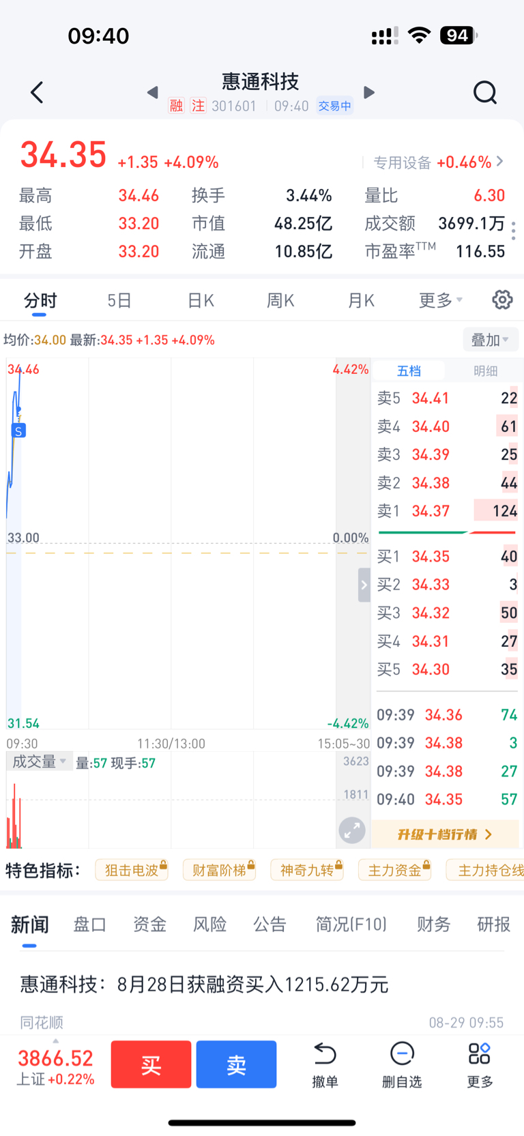
Task: Open the search magnifier icon
Action: coord(485,92)
